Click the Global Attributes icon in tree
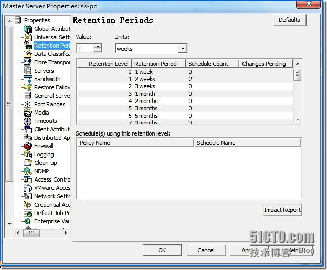 [x=28, y=29]
